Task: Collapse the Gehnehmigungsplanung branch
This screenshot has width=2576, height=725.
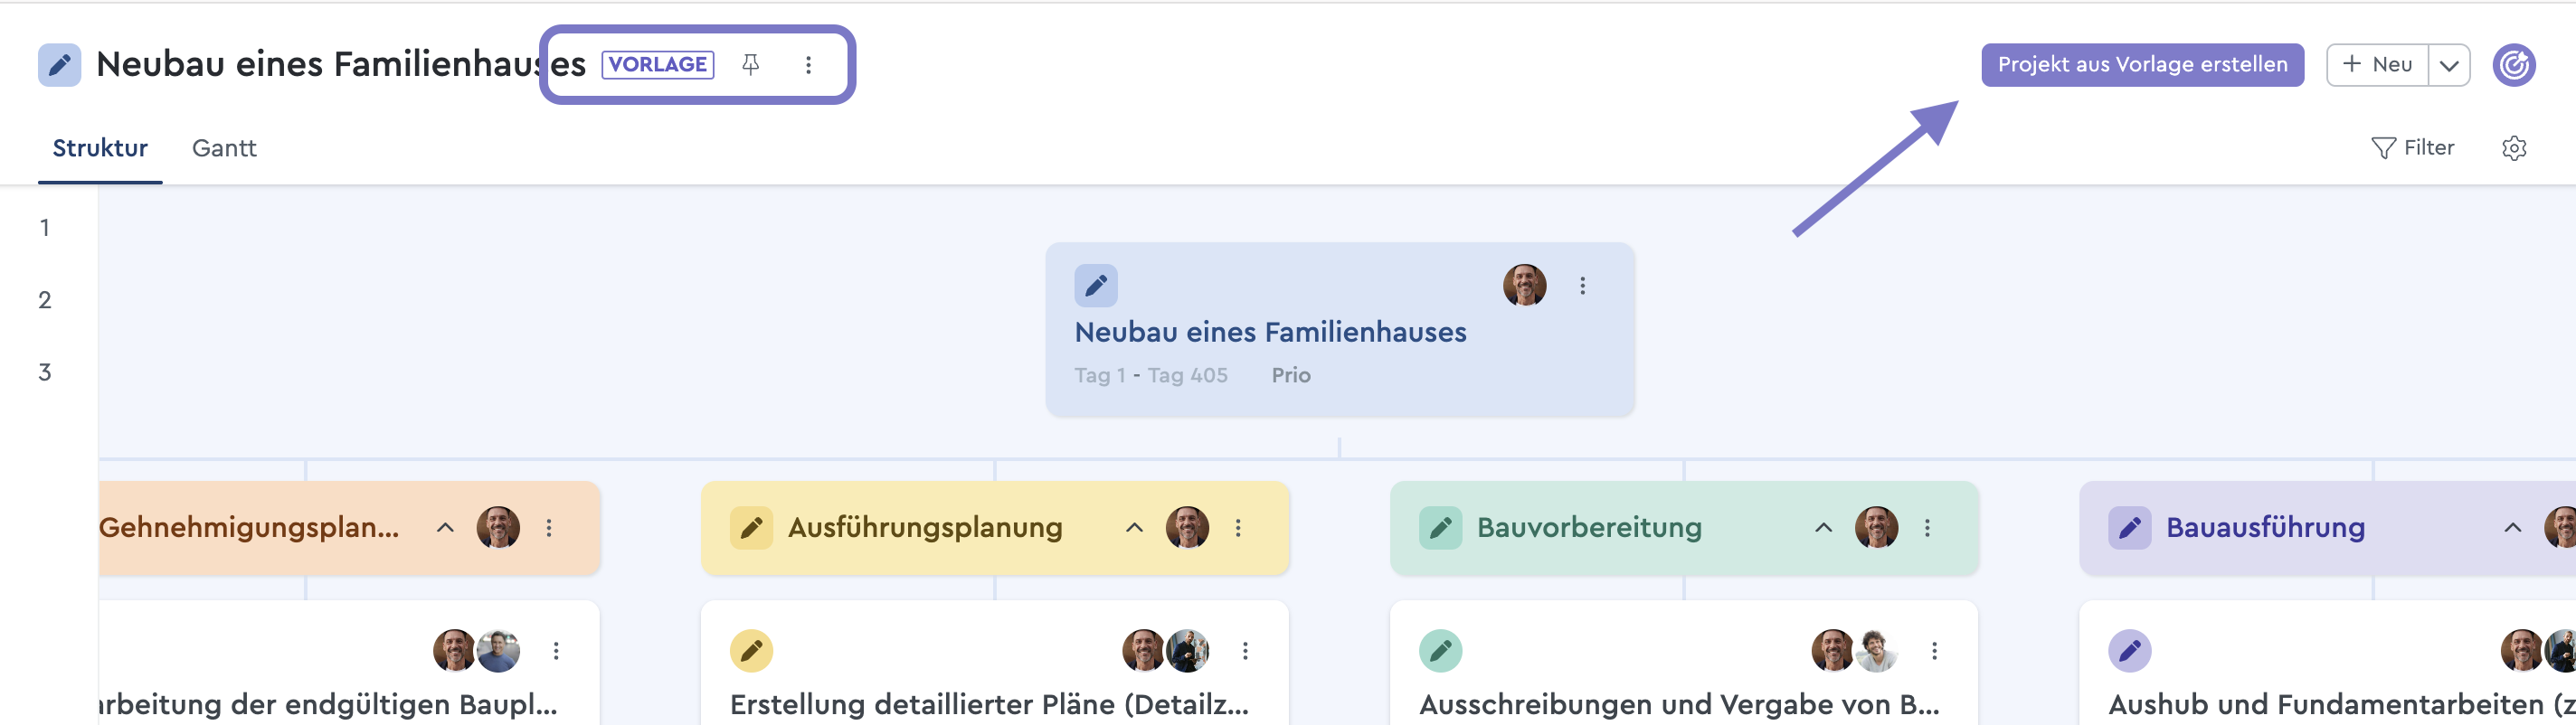Action: pos(445,528)
